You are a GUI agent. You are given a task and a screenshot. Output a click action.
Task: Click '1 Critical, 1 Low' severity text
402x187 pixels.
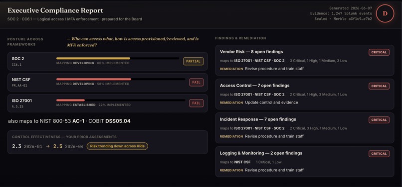(x=268, y=162)
